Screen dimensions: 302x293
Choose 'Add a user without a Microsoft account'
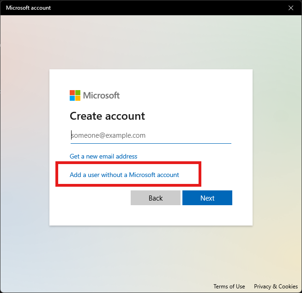point(124,175)
